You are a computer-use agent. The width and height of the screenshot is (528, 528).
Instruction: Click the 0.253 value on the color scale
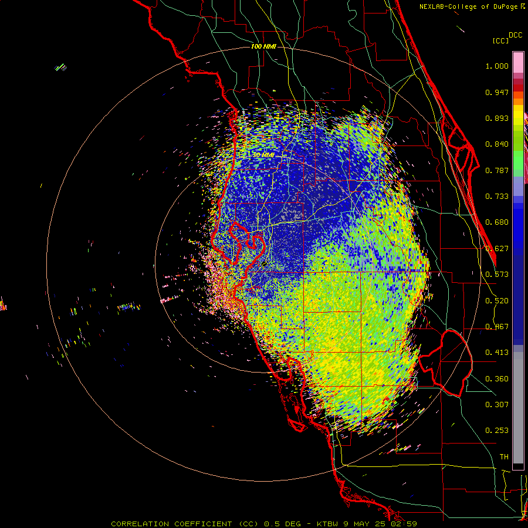pyautogui.click(x=497, y=431)
